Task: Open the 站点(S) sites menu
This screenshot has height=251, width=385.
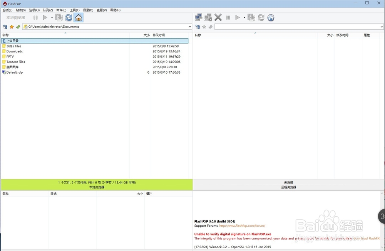Action: (x=21, y=10)
